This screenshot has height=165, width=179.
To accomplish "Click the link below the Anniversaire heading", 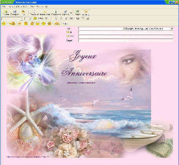I will (x=81, y=83).
